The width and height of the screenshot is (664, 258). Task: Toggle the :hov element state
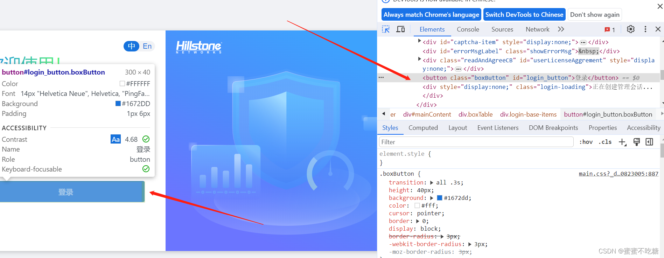click(x=586, y=142)
